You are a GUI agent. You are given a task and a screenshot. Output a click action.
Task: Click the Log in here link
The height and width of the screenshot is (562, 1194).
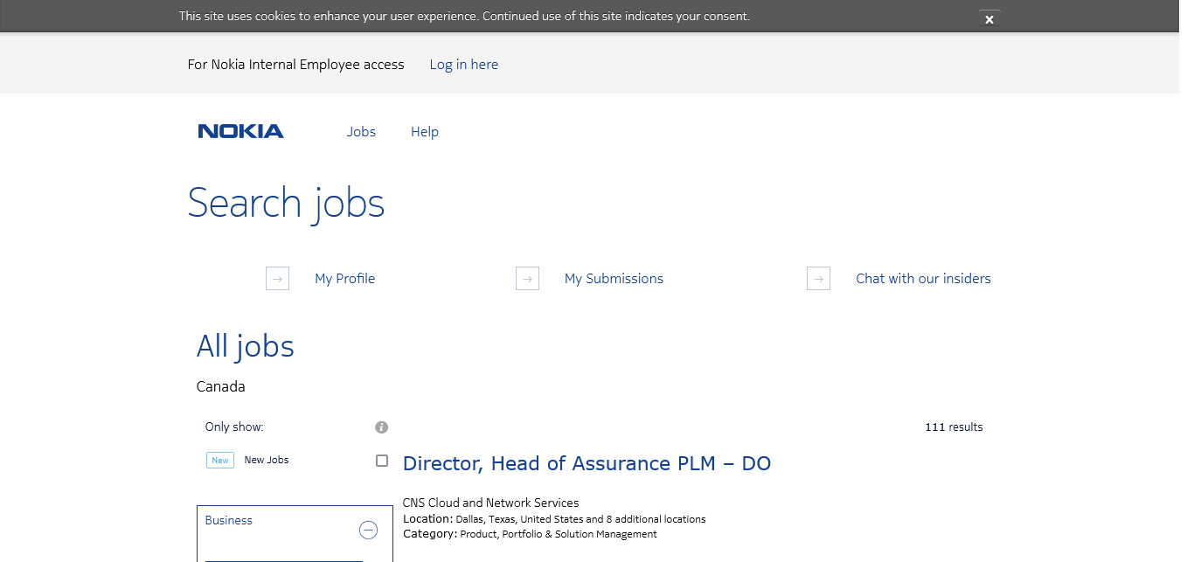coord(464,65)
